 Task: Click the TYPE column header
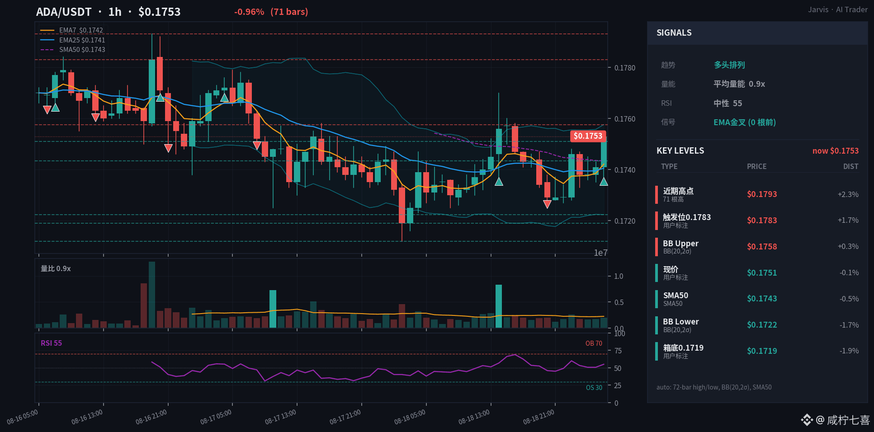coord(669,166)
